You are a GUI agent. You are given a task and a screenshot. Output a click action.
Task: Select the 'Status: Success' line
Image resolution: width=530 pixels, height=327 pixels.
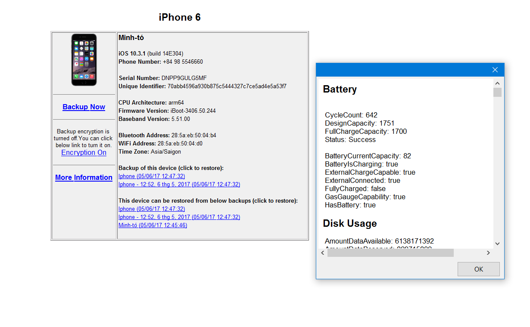[350, 139]
